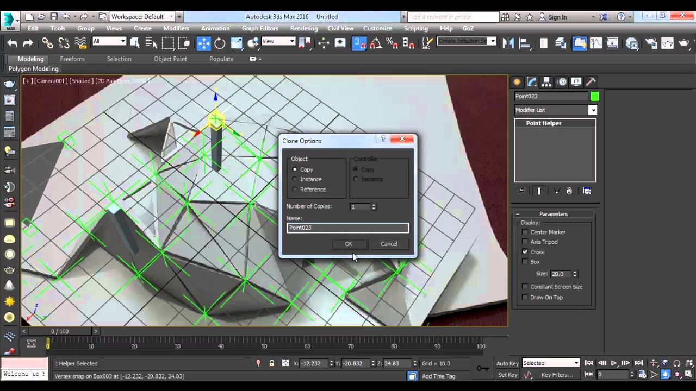The height and width of the screenshot is (391, 696).
Task: Choose the Select Object tool
Action: pos(135,43)
